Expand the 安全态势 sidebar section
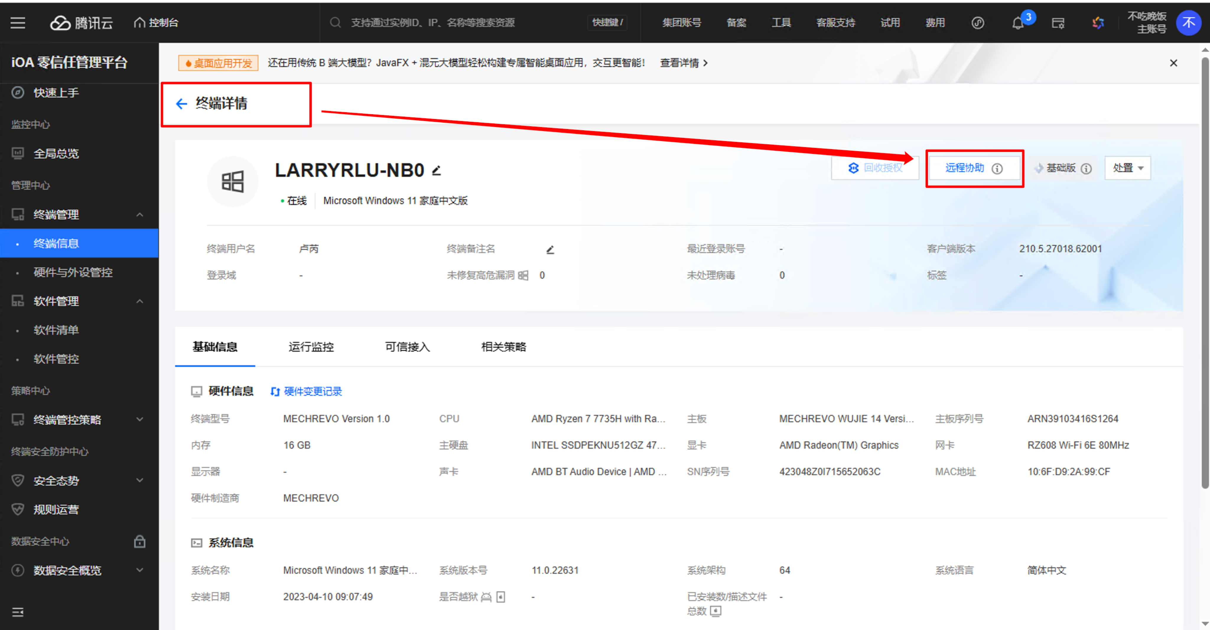1210x630 pixels. click(x=139, y=480)
